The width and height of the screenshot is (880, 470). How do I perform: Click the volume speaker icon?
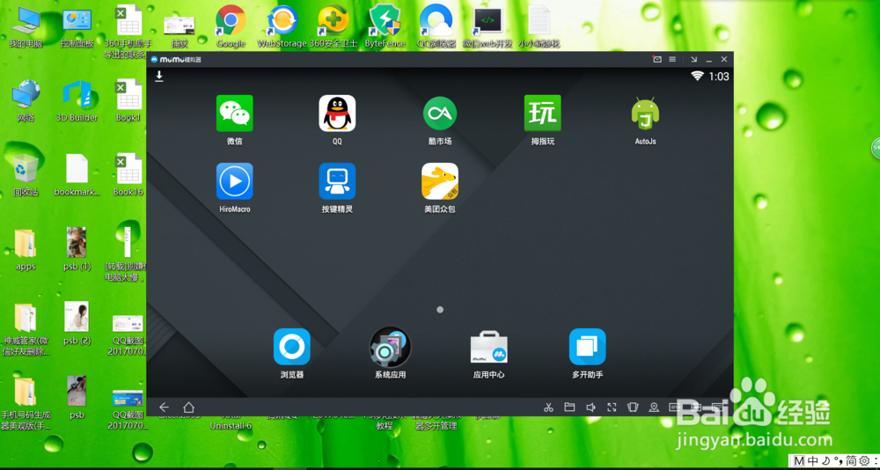click(591, 408)
